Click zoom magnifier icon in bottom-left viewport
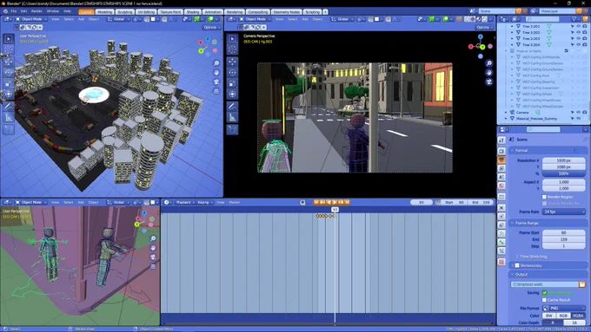This screenshot has width=591, height=332. pyautogui.click(x=153, y=238)
